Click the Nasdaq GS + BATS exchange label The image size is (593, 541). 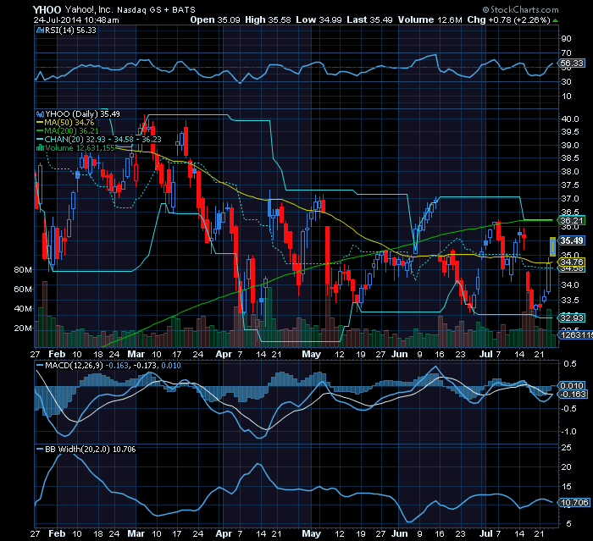pos(156,10)
